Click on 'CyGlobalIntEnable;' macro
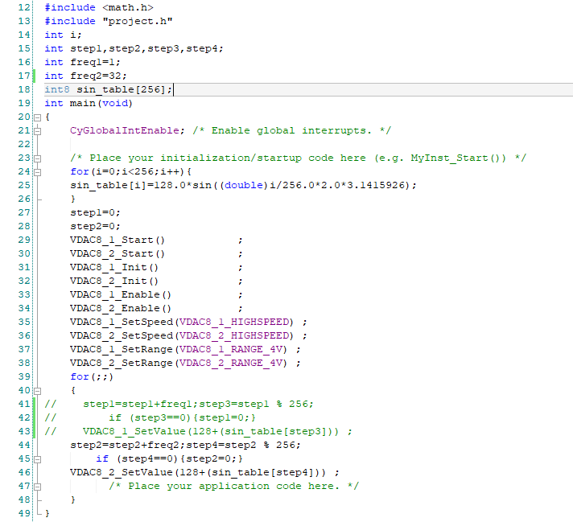The image size is (573, 522). coord(127,131)
